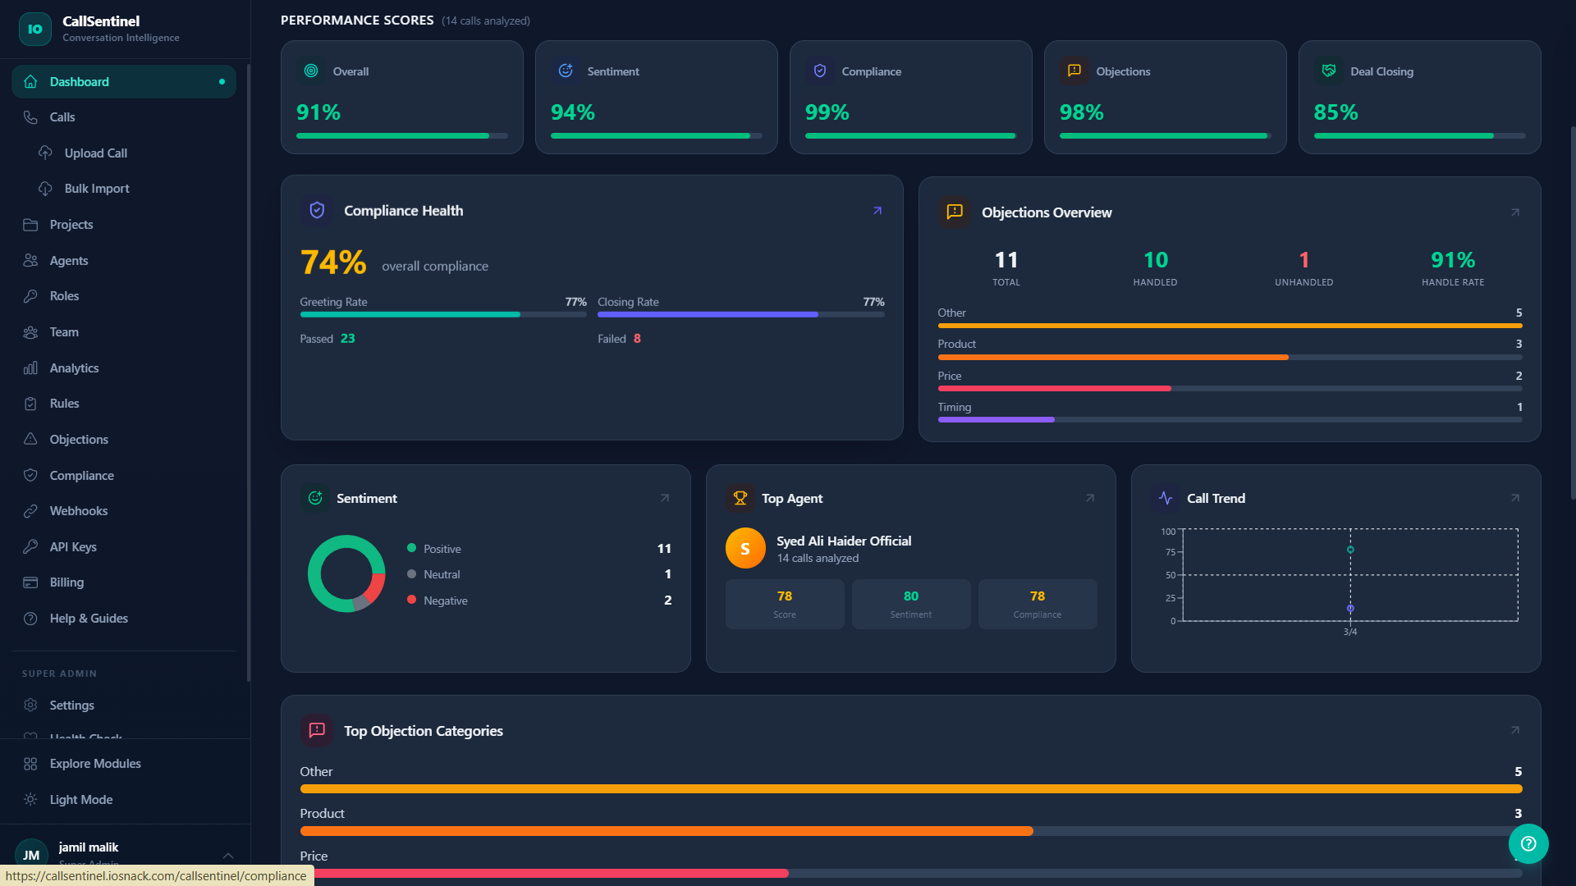The image size is (1576, 886).
Task: Click the Objections Overview chat icon
Action: pos(955,212)
